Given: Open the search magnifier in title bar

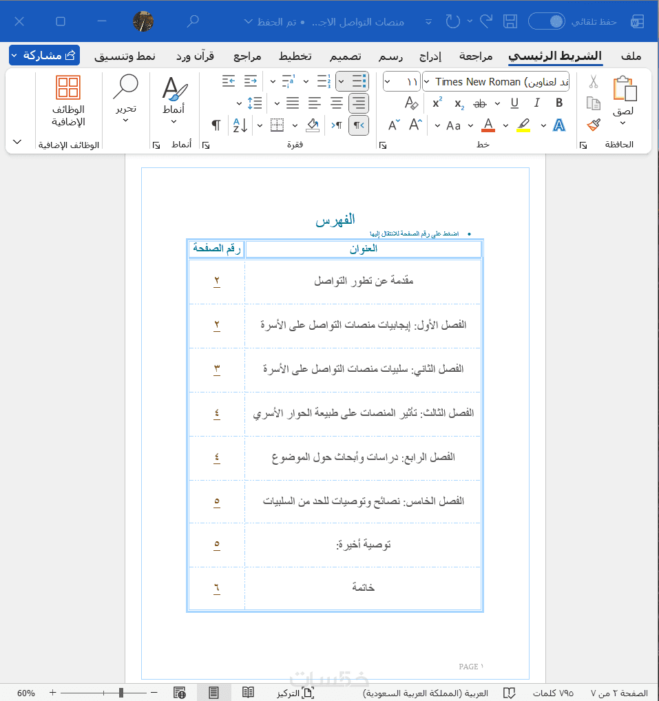Looking at the screenshot, I should coord(192,21).
